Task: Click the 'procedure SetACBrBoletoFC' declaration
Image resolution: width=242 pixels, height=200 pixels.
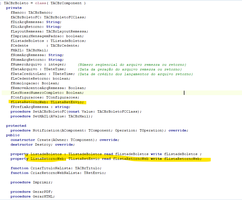Action: [x=76, y=112]
